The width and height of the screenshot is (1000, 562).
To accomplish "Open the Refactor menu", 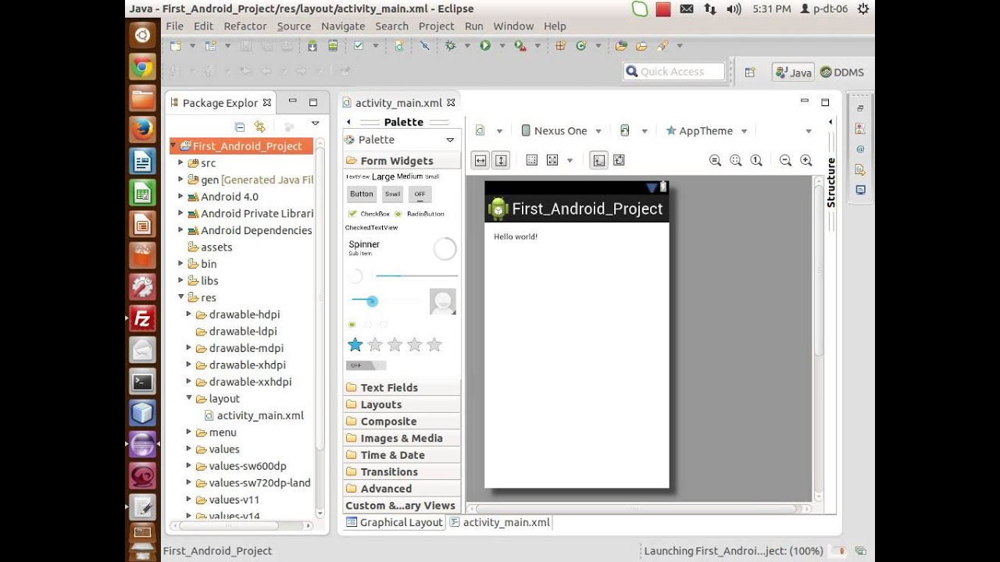I will (245, 26).
